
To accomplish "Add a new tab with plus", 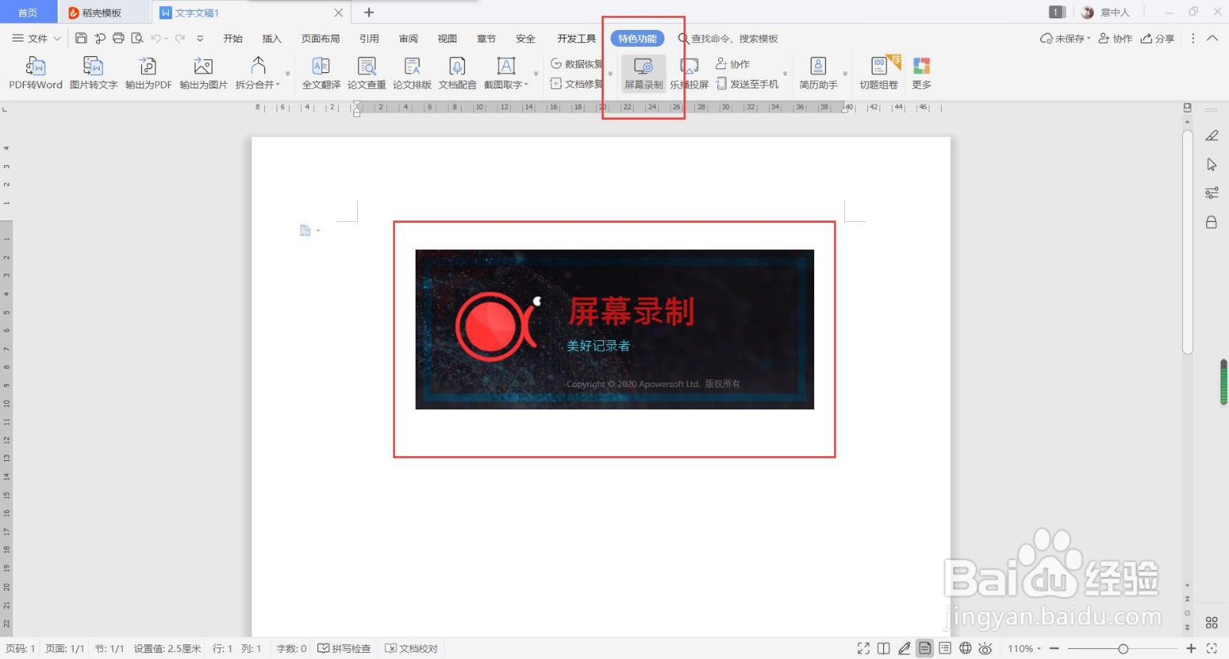I will click(x=369, y=12).
